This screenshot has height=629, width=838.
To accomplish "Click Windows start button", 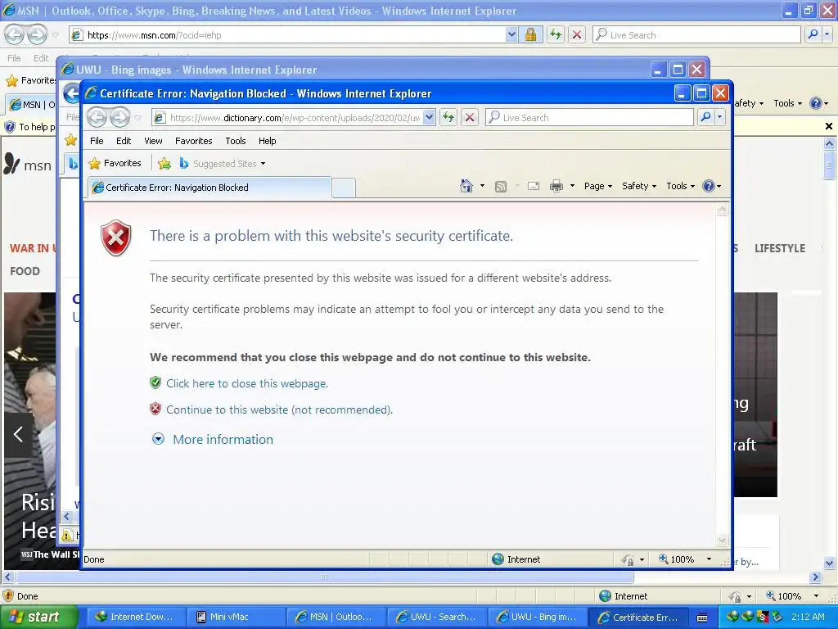I will (x=38, y=617).
